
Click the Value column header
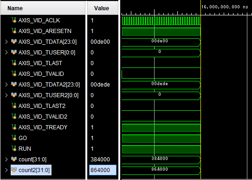point(103,8)
